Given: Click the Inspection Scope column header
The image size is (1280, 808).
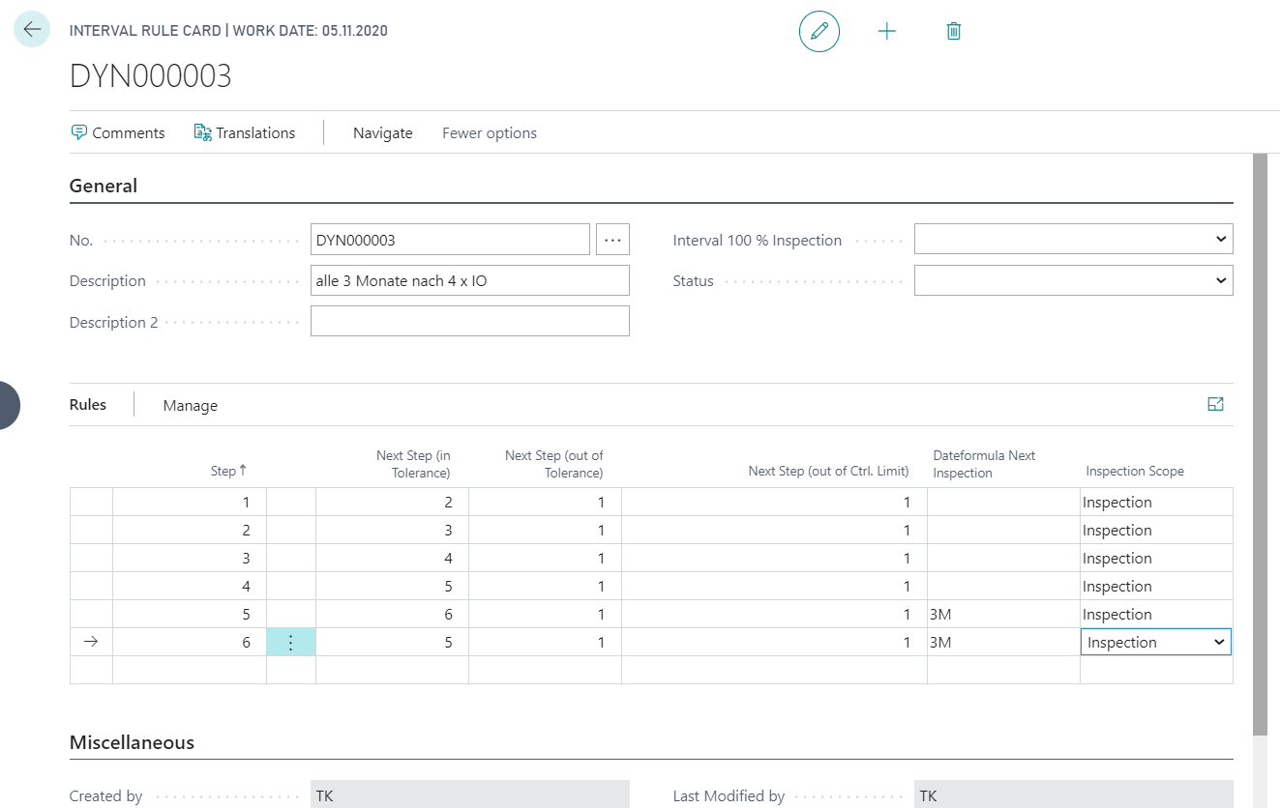Looking at the screenshot, I should click(x=1135, y=471).
